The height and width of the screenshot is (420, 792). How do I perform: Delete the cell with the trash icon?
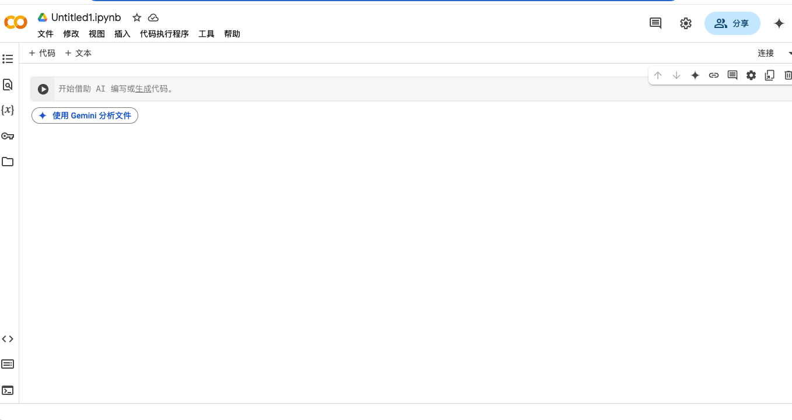[788, 75]
